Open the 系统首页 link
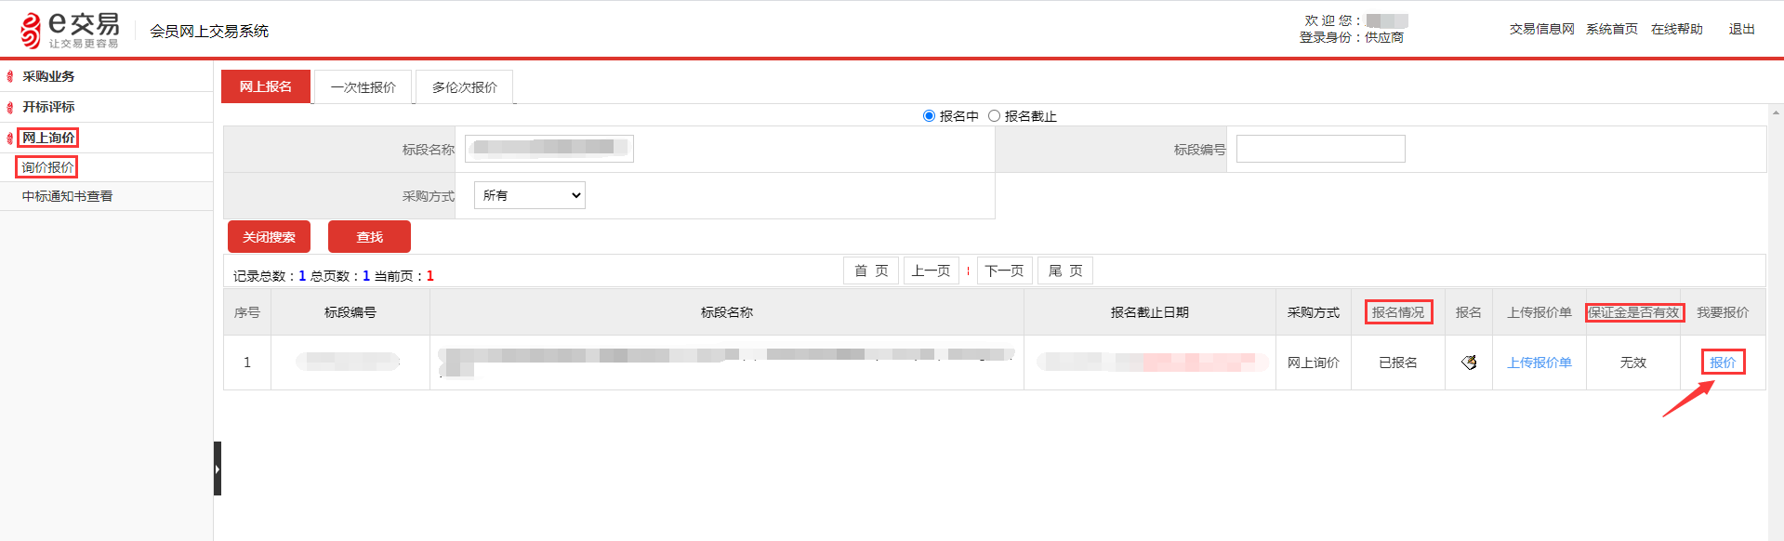 pyautogui.click(x=1612, y=29)
